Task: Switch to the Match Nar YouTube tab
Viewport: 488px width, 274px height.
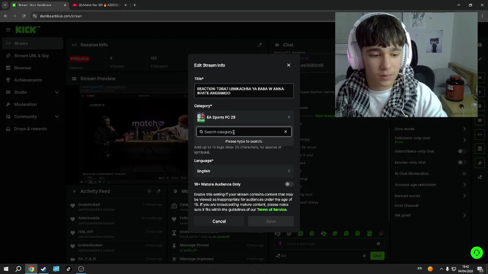Action: pos(99,5)
